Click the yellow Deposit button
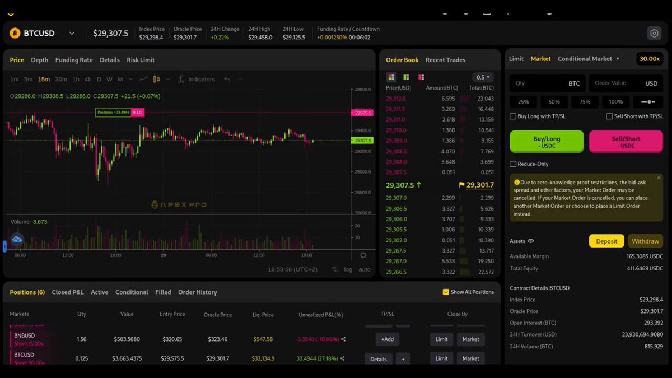 tap(606, 241)
